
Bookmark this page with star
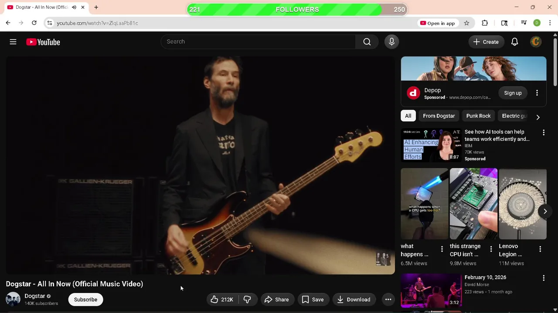click(466, 23)
